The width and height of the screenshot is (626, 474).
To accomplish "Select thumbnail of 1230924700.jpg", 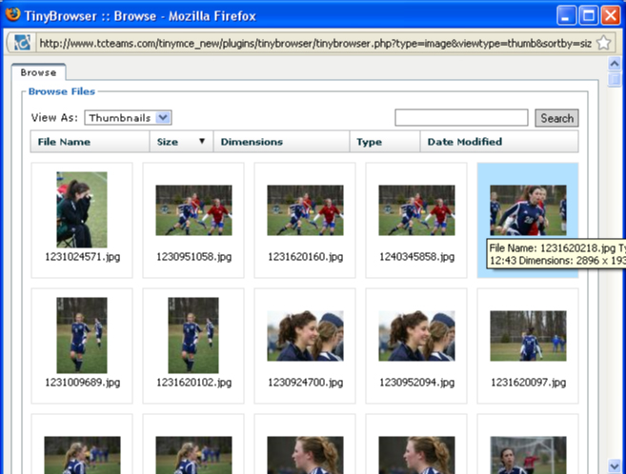I will pyautogui.click(x=305, y=336).
